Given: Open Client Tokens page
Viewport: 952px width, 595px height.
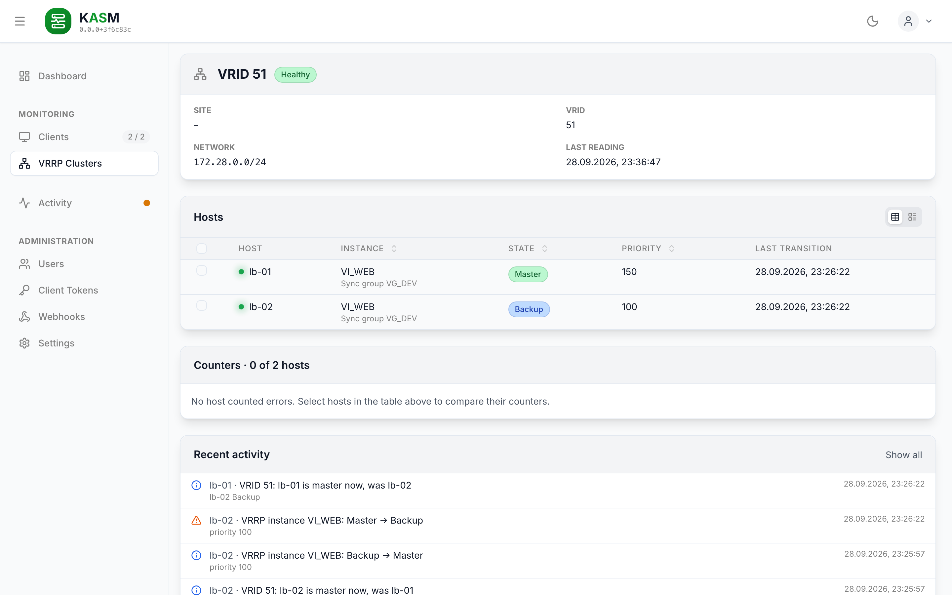Looking at the screenshot, I should click(x=84, y=291).
